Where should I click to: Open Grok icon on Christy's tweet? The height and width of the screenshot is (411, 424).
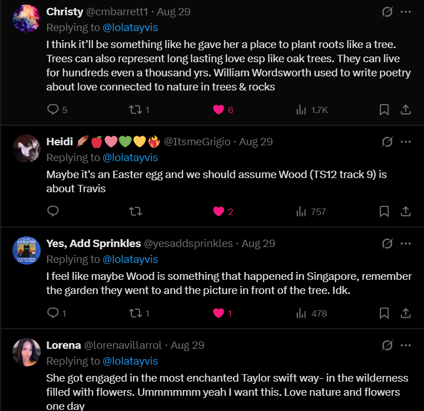[x=387, y=12]
